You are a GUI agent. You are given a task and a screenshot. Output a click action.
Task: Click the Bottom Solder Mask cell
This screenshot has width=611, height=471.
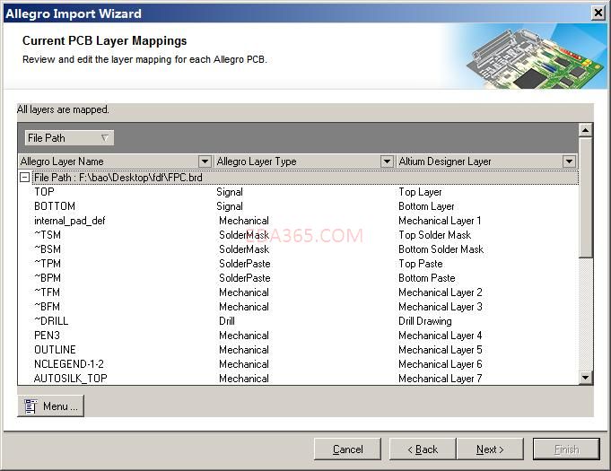441,249
